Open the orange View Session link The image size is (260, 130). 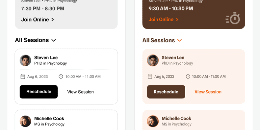click(208, 92)
